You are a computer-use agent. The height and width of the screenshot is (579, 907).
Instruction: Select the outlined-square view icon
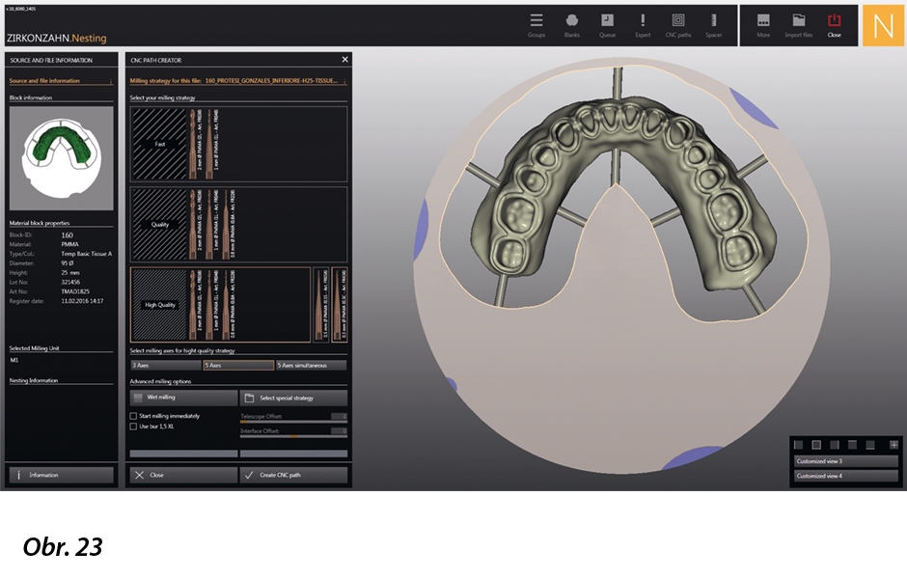(816, 445)
